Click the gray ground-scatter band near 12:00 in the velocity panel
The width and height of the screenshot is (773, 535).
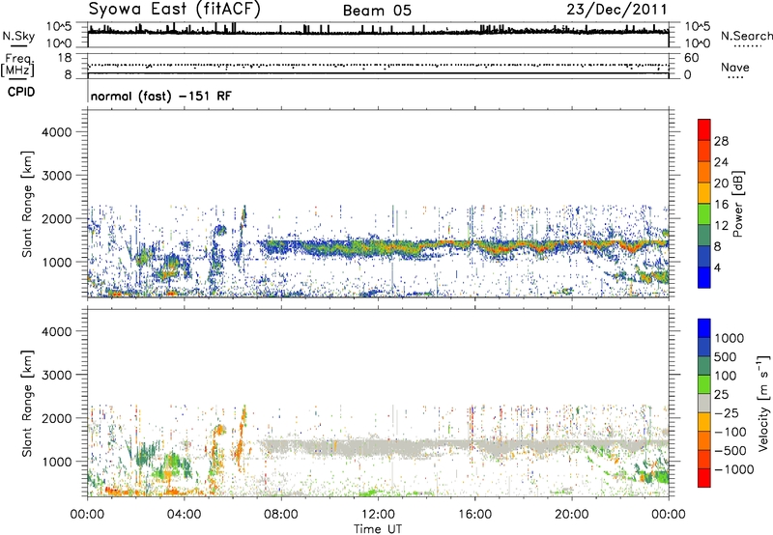[378, 446]
